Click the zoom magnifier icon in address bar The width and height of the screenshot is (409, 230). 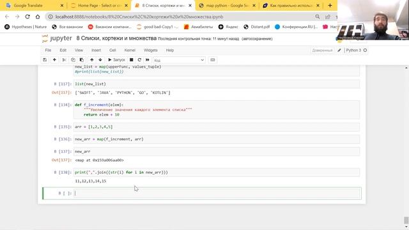(318, 17)
